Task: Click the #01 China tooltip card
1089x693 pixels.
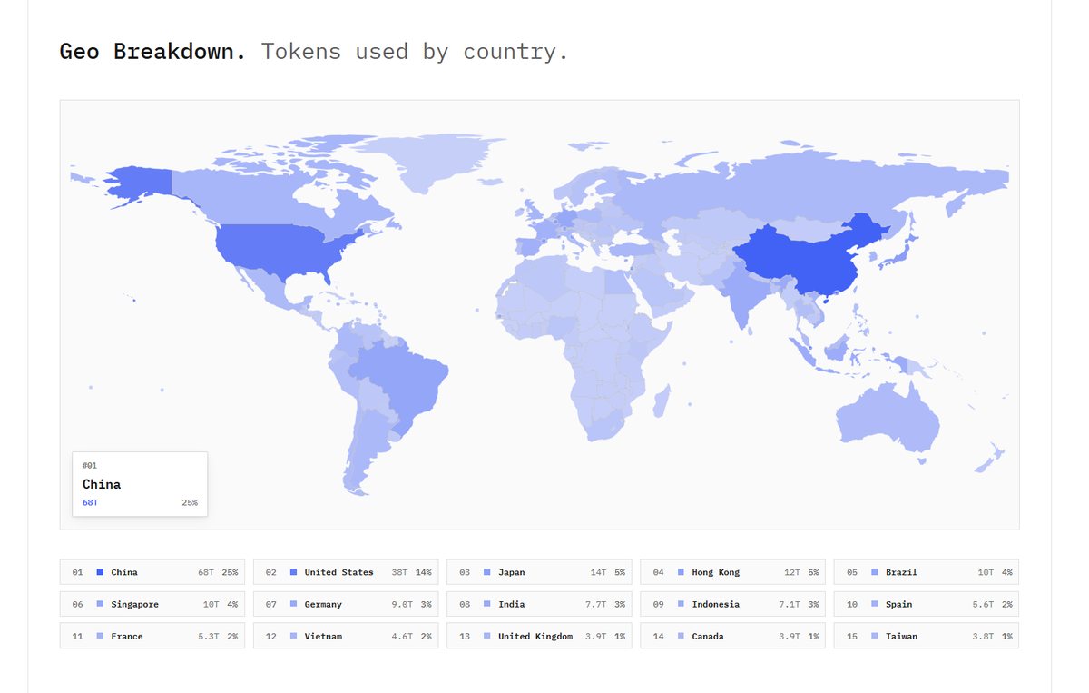Action: point(140,484)
